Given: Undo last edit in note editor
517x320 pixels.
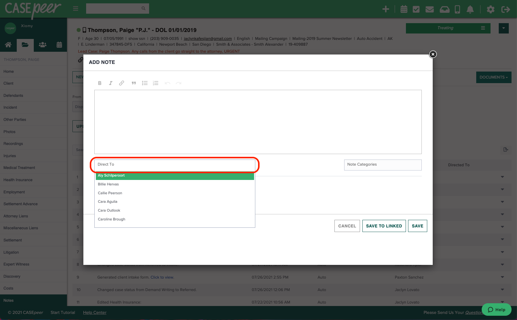Looking at the screenshot, I should click(x=167, y=83).
